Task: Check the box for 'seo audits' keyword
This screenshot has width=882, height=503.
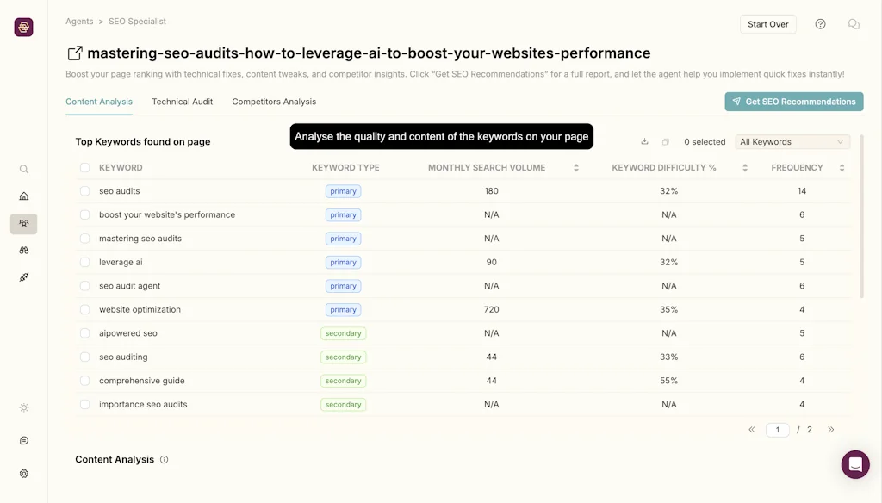Action: (x=84, y=191)
